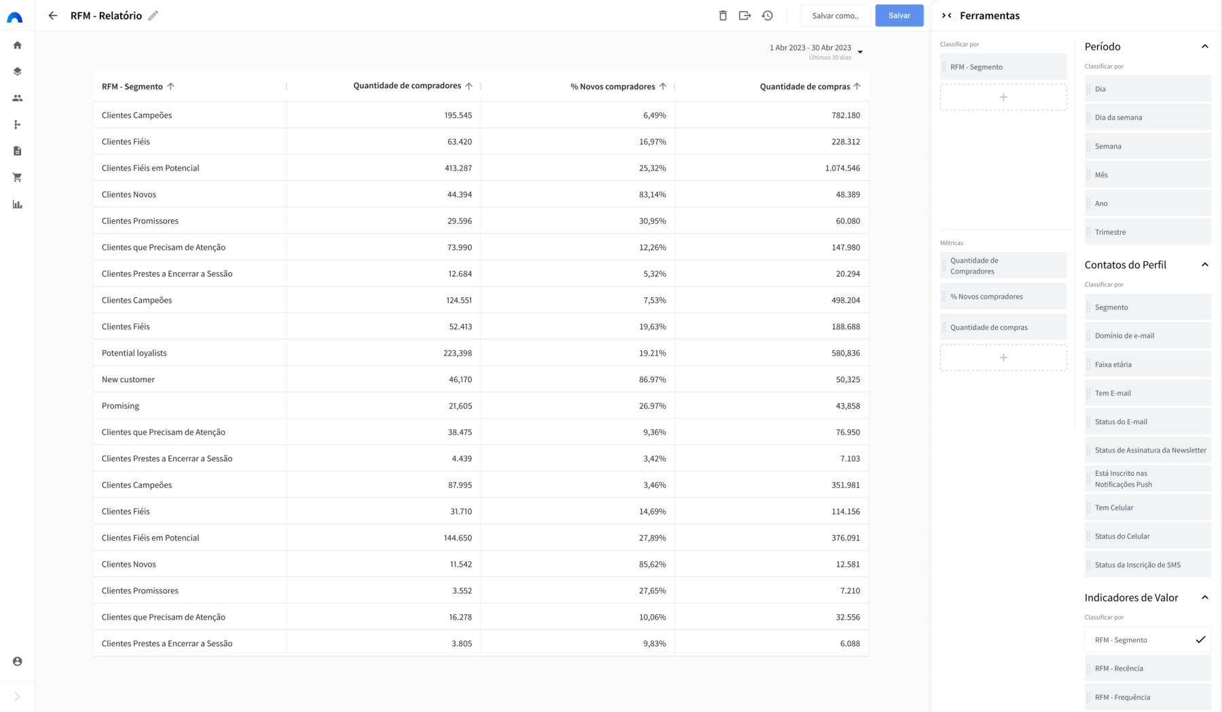This screenshot has width=1222, height=712.
Task: Go back using the arrow next to the title
Action: (52, 15)
